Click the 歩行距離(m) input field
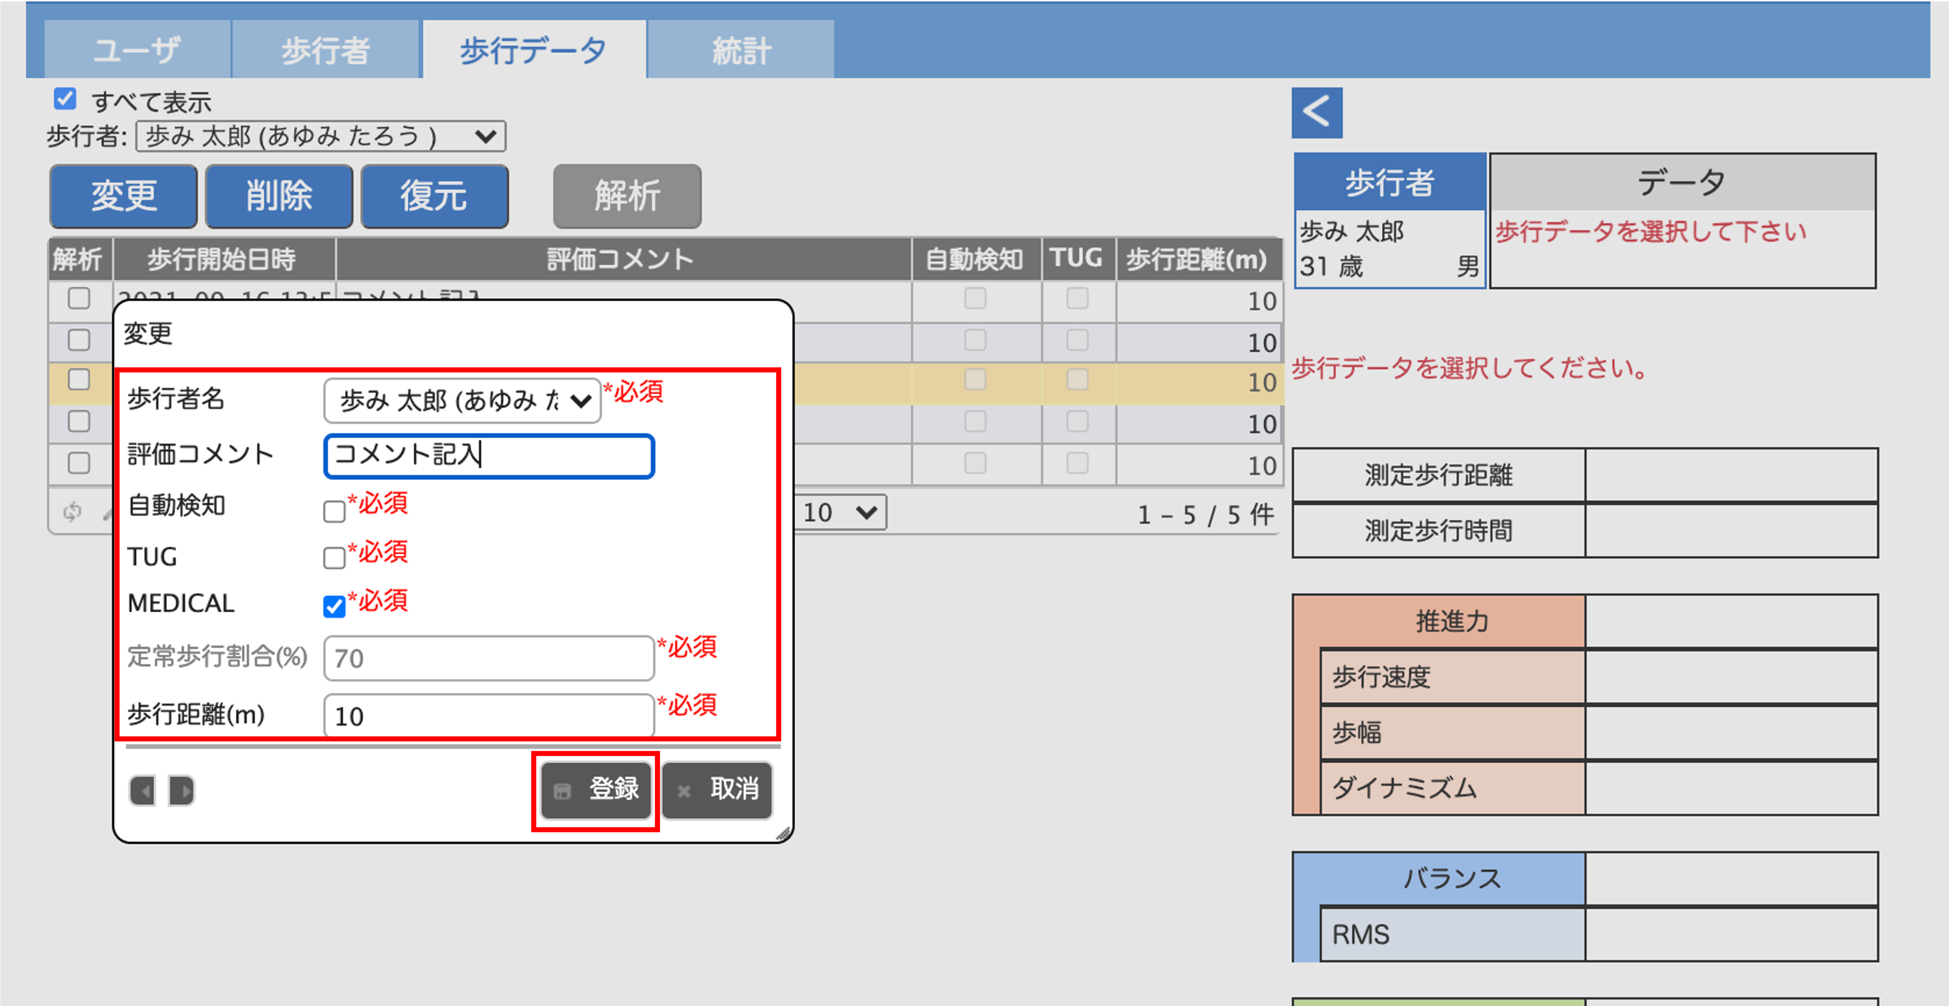 point(488,716)
